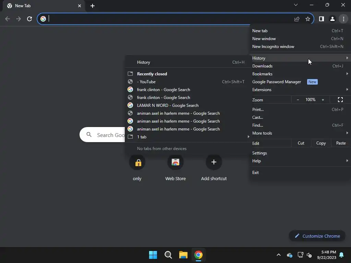Open the tab search chevron
The height and width of the screenshot is (263, 351).
(296, 5)
